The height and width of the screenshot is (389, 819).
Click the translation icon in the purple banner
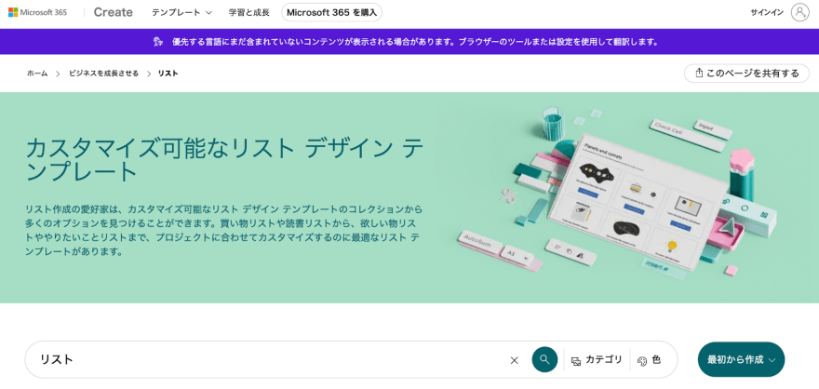pos(157,42)
